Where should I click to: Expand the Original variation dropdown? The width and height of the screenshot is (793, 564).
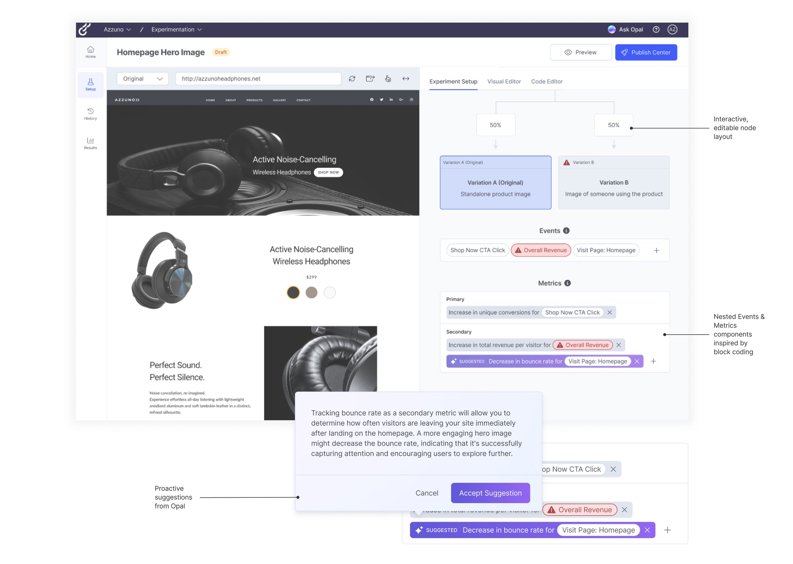(143, 79)
